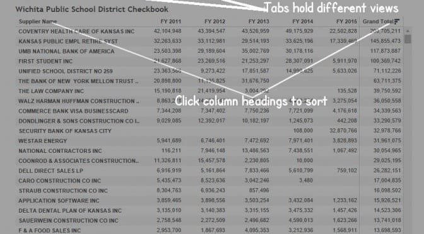Click FY 2015 value 32,870,766
This screenshot has width=424, height=234.
point(343,131)
